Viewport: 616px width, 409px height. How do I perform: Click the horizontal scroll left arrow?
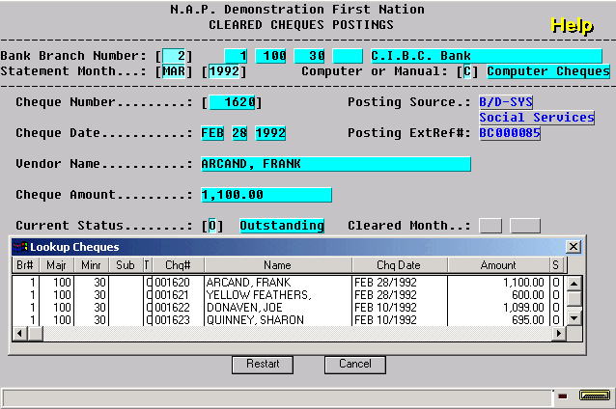[x=19, y=334]
